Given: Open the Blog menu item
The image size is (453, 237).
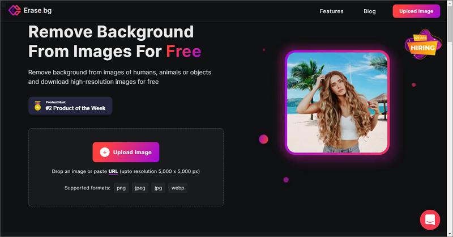Looking at the screenshot, I should (x=370, y=11).
